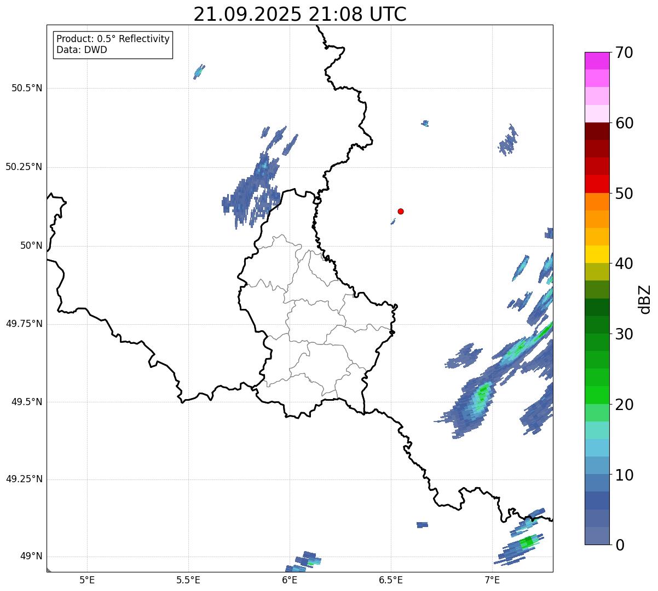Click the 10 tick on colorbar

click(x=624, y=475)
